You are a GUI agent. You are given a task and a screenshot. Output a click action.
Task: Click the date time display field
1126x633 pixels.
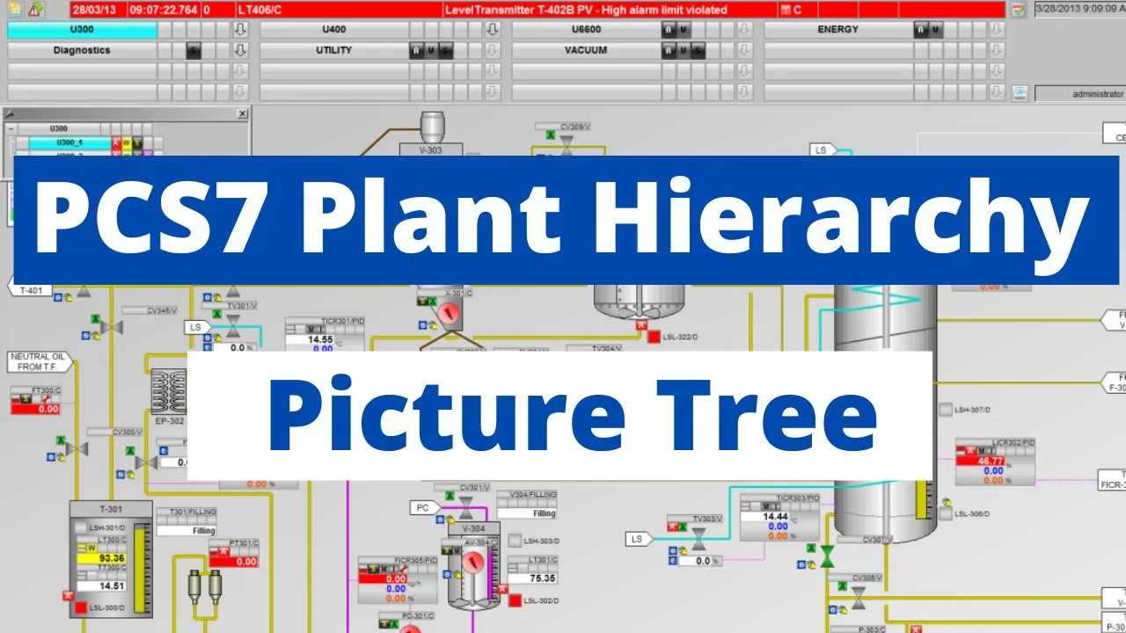click(x=1079, y=10)
